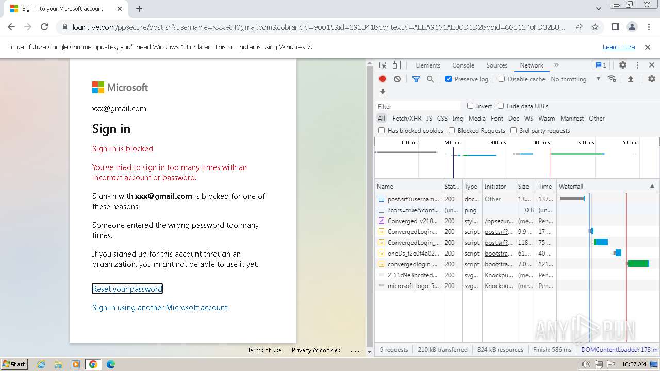Bookmark this page with star
This screenshot has height=371, width=660.
(x=595, y=27)
